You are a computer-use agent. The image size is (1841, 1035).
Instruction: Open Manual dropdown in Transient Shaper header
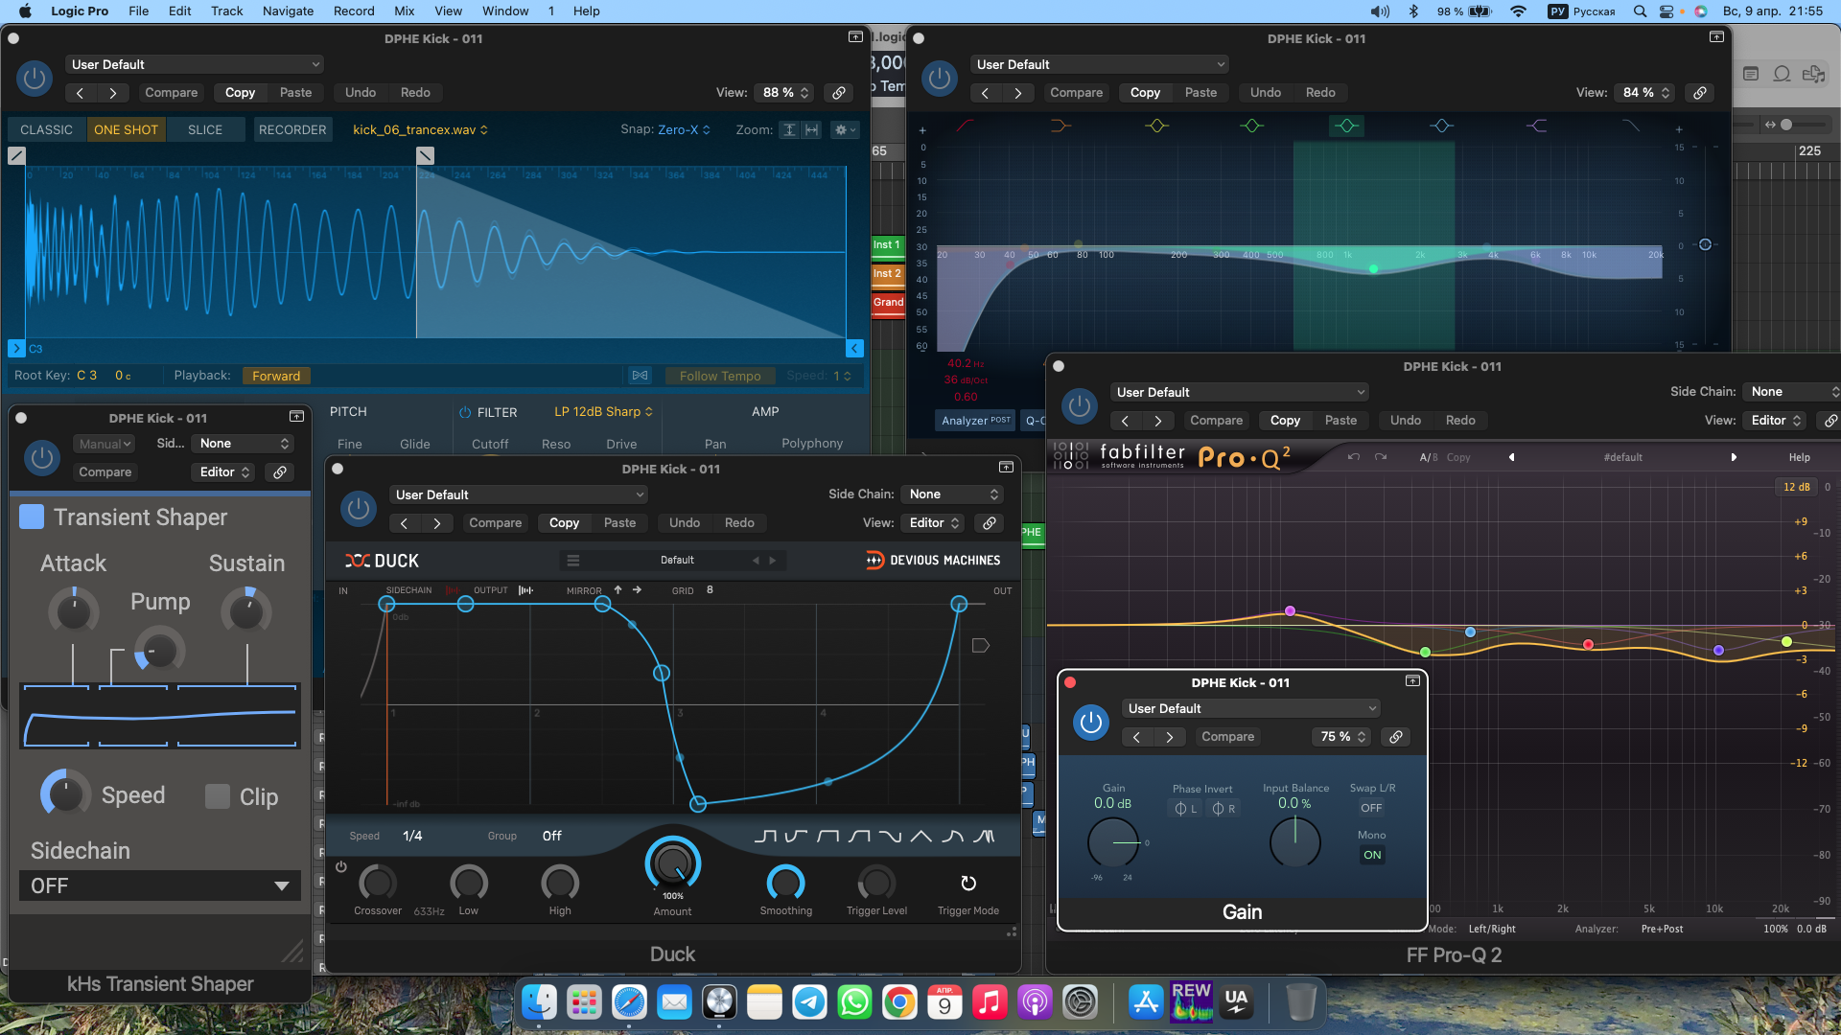[105, 444]
